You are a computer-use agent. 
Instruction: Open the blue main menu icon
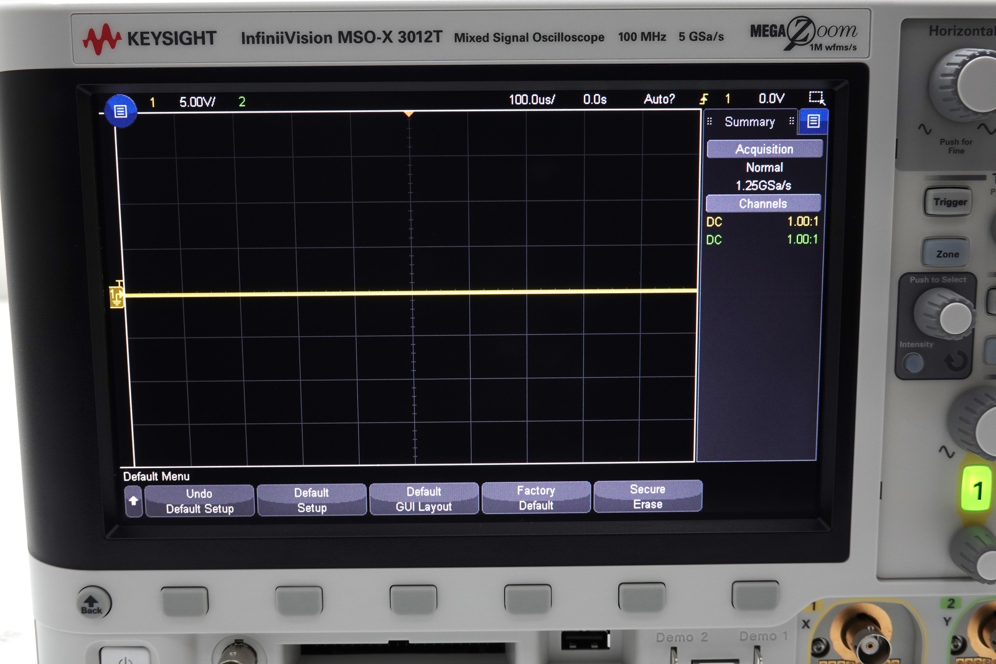pyautogui.click(x=120, y=111)
